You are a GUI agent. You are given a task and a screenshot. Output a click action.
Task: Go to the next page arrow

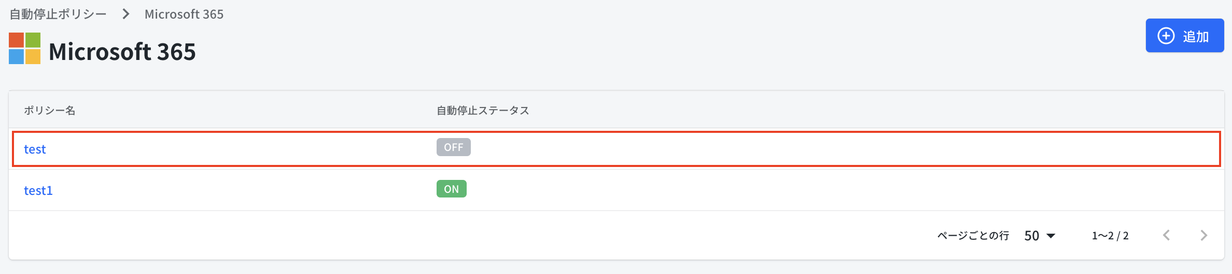coord(1203,235)
